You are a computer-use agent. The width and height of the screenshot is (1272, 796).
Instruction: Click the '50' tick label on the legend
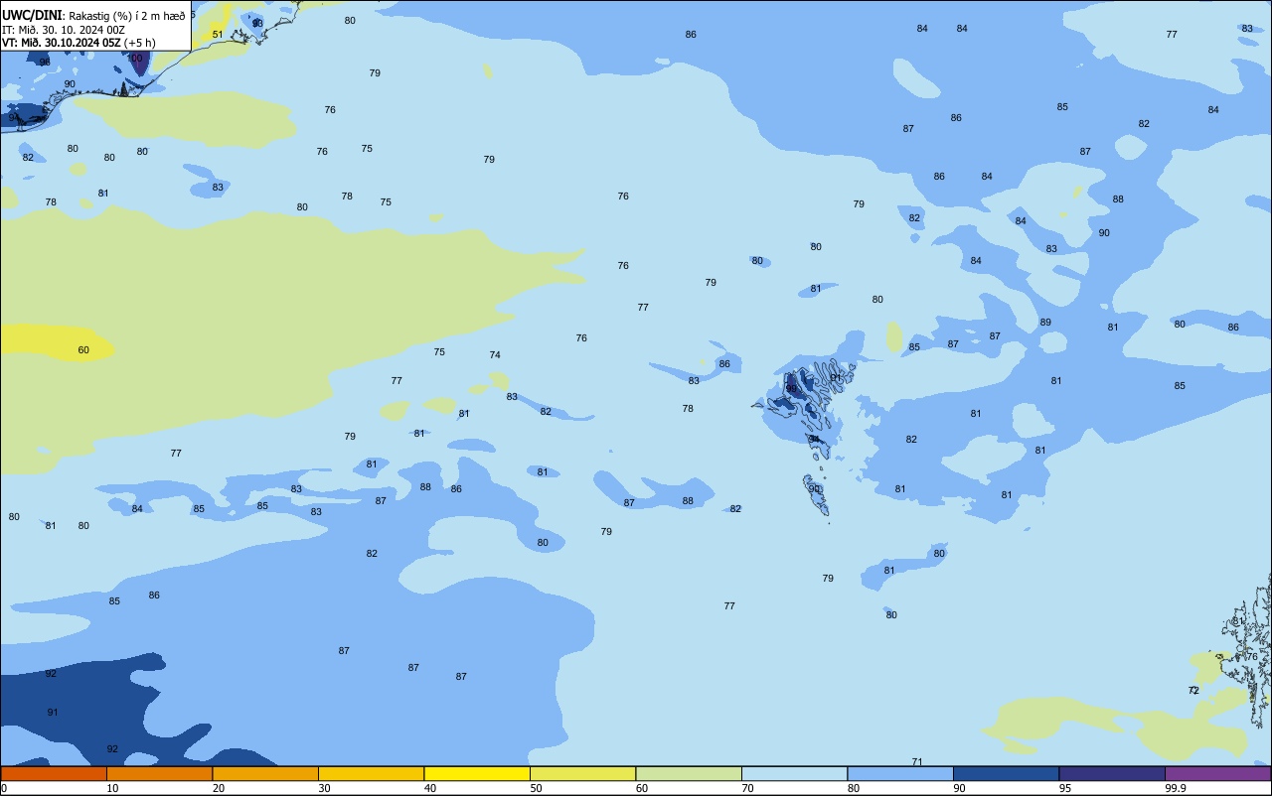[x=536, y=788]
